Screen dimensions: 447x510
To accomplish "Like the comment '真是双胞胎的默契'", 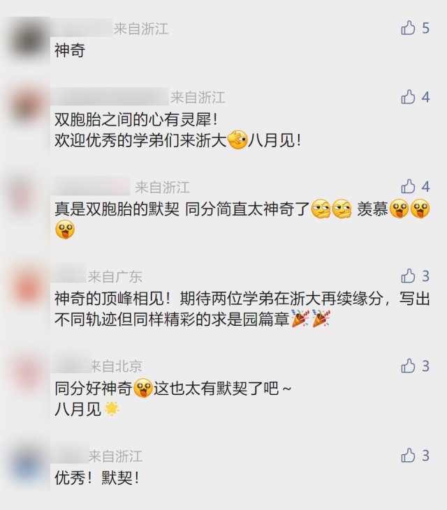I will [x=408, y=186].
